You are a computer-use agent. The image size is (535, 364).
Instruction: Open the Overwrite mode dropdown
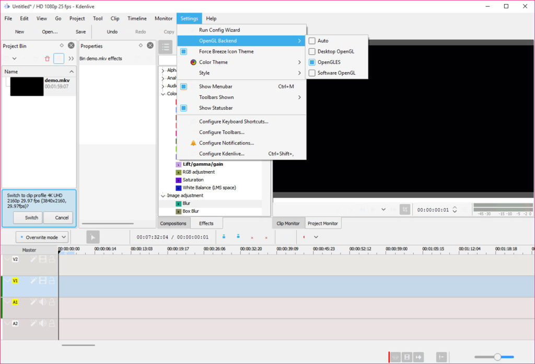[42, 237]
